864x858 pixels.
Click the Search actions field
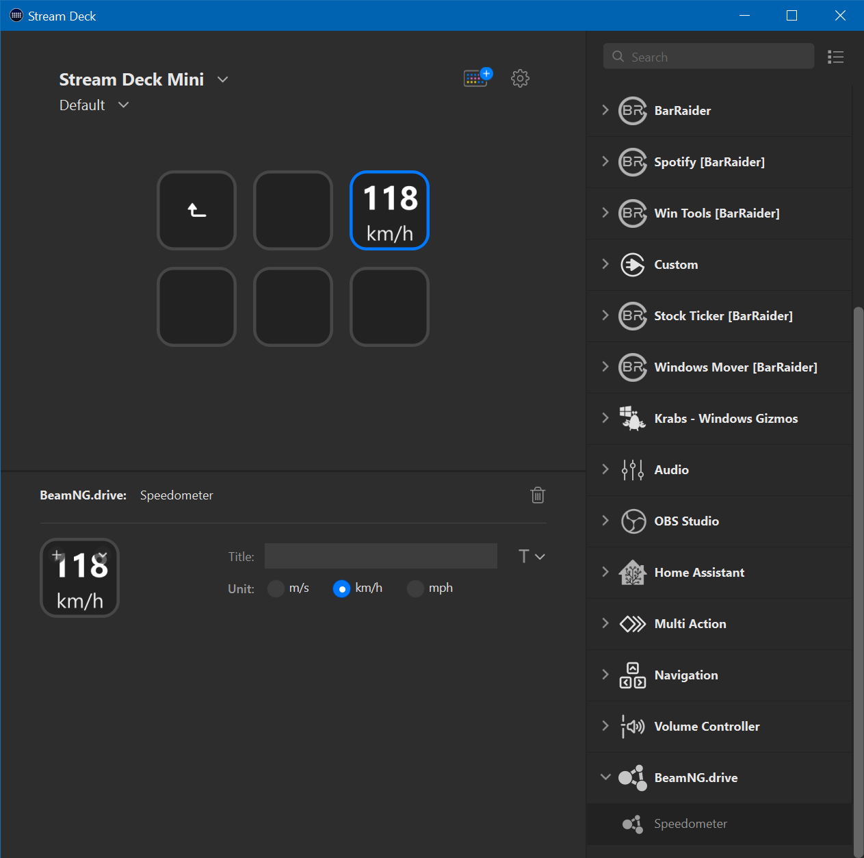coord(709,56)
